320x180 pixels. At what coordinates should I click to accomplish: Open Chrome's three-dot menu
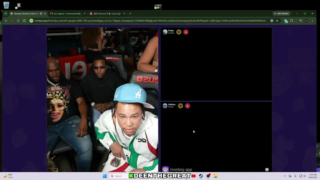(x=312, y=21)
